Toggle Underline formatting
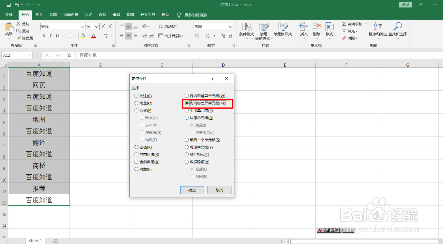 57,36
